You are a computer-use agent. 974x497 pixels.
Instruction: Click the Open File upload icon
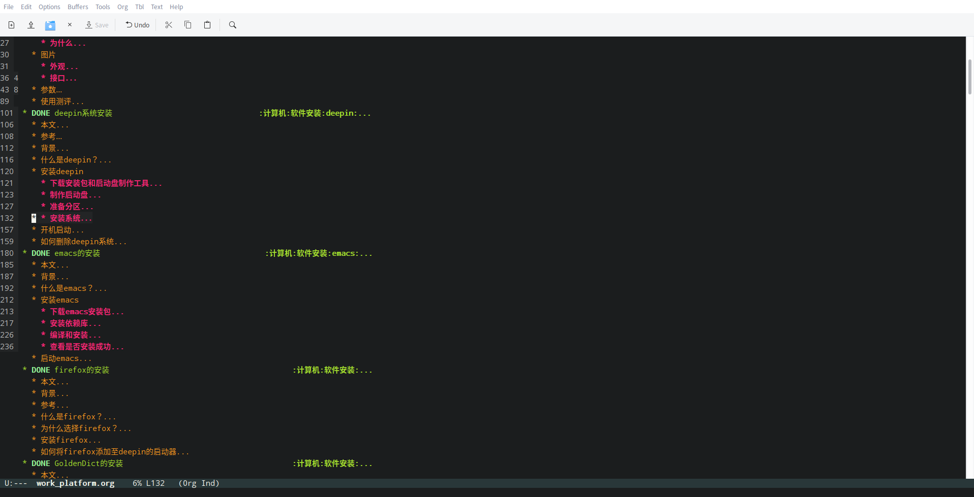tap(31, 25)
